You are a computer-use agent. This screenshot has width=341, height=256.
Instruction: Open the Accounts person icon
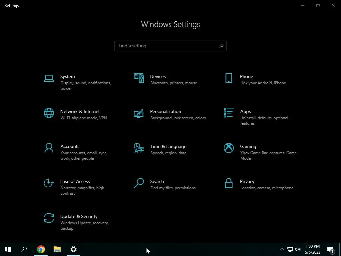coord(49,148)
